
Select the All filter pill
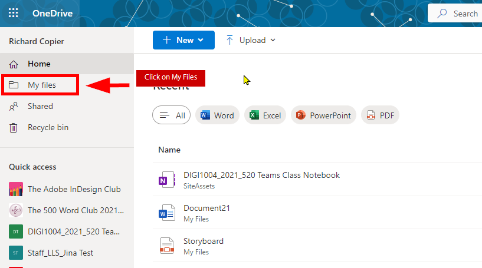click(171, 115)
